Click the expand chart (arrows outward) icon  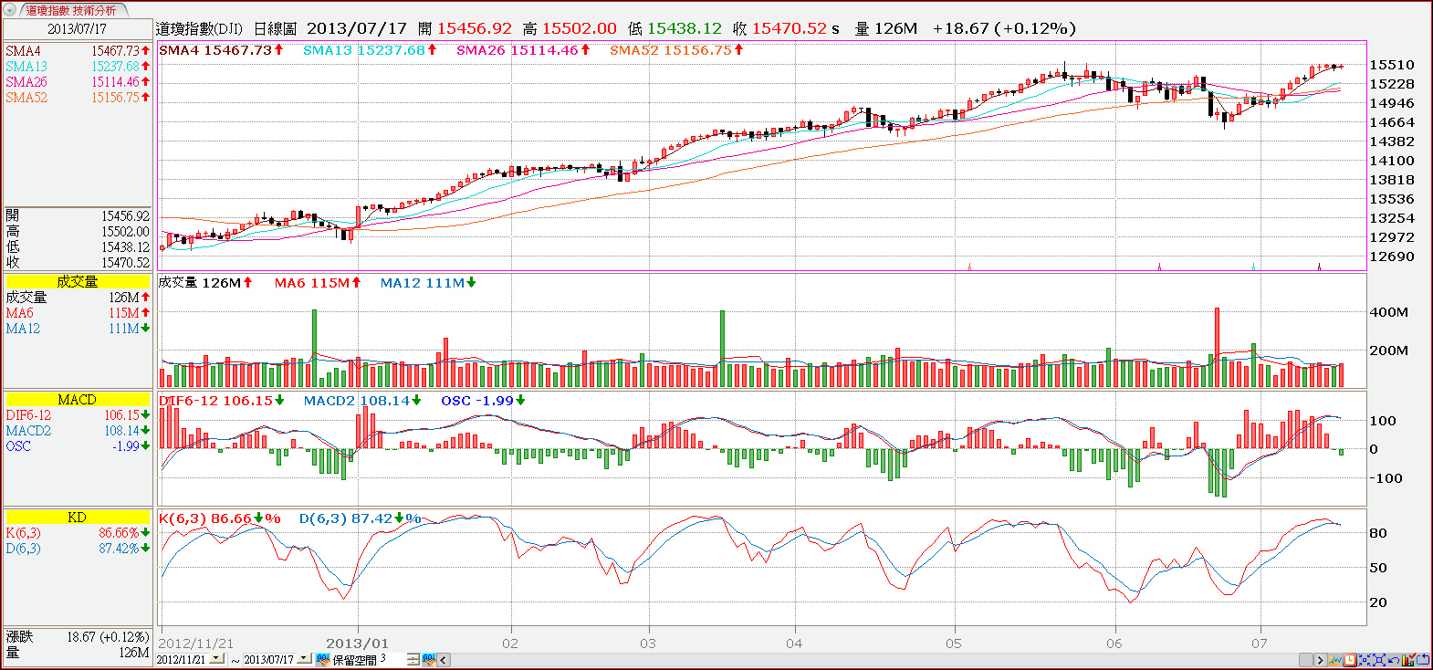click(x=1379, y=660)
